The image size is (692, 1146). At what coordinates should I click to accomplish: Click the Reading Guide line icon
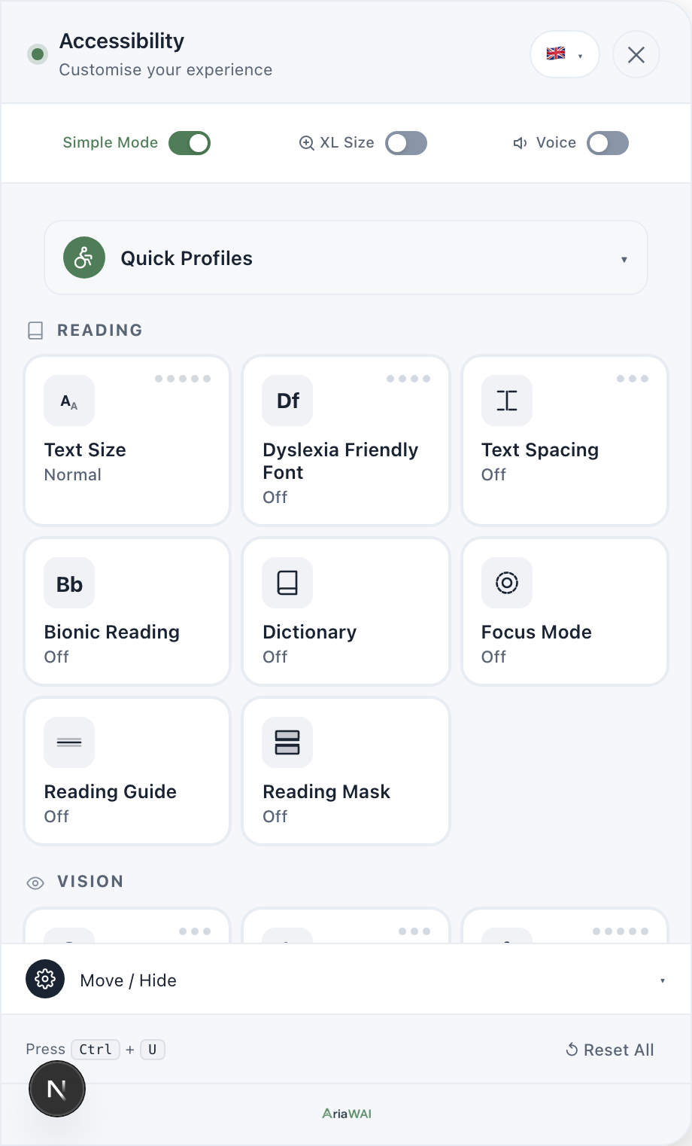point(69,743)
